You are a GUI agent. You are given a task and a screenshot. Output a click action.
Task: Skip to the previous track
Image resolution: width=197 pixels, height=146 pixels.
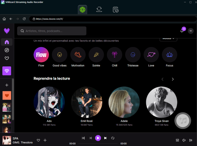91,138
